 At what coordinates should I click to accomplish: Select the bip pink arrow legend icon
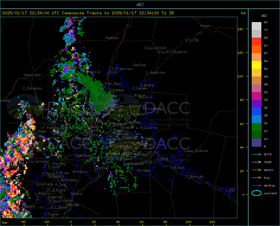(256, 178)
